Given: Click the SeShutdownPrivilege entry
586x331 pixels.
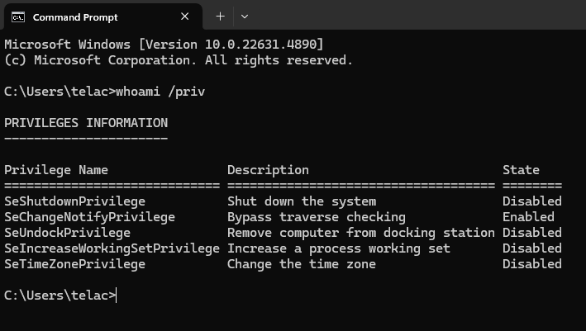Looking at the screenshot, I should pos(74,201).
